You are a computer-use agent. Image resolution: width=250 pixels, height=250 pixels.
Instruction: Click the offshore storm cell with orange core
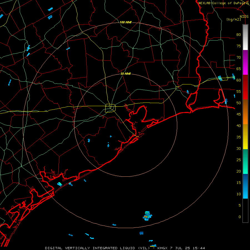tap(147, 216)
